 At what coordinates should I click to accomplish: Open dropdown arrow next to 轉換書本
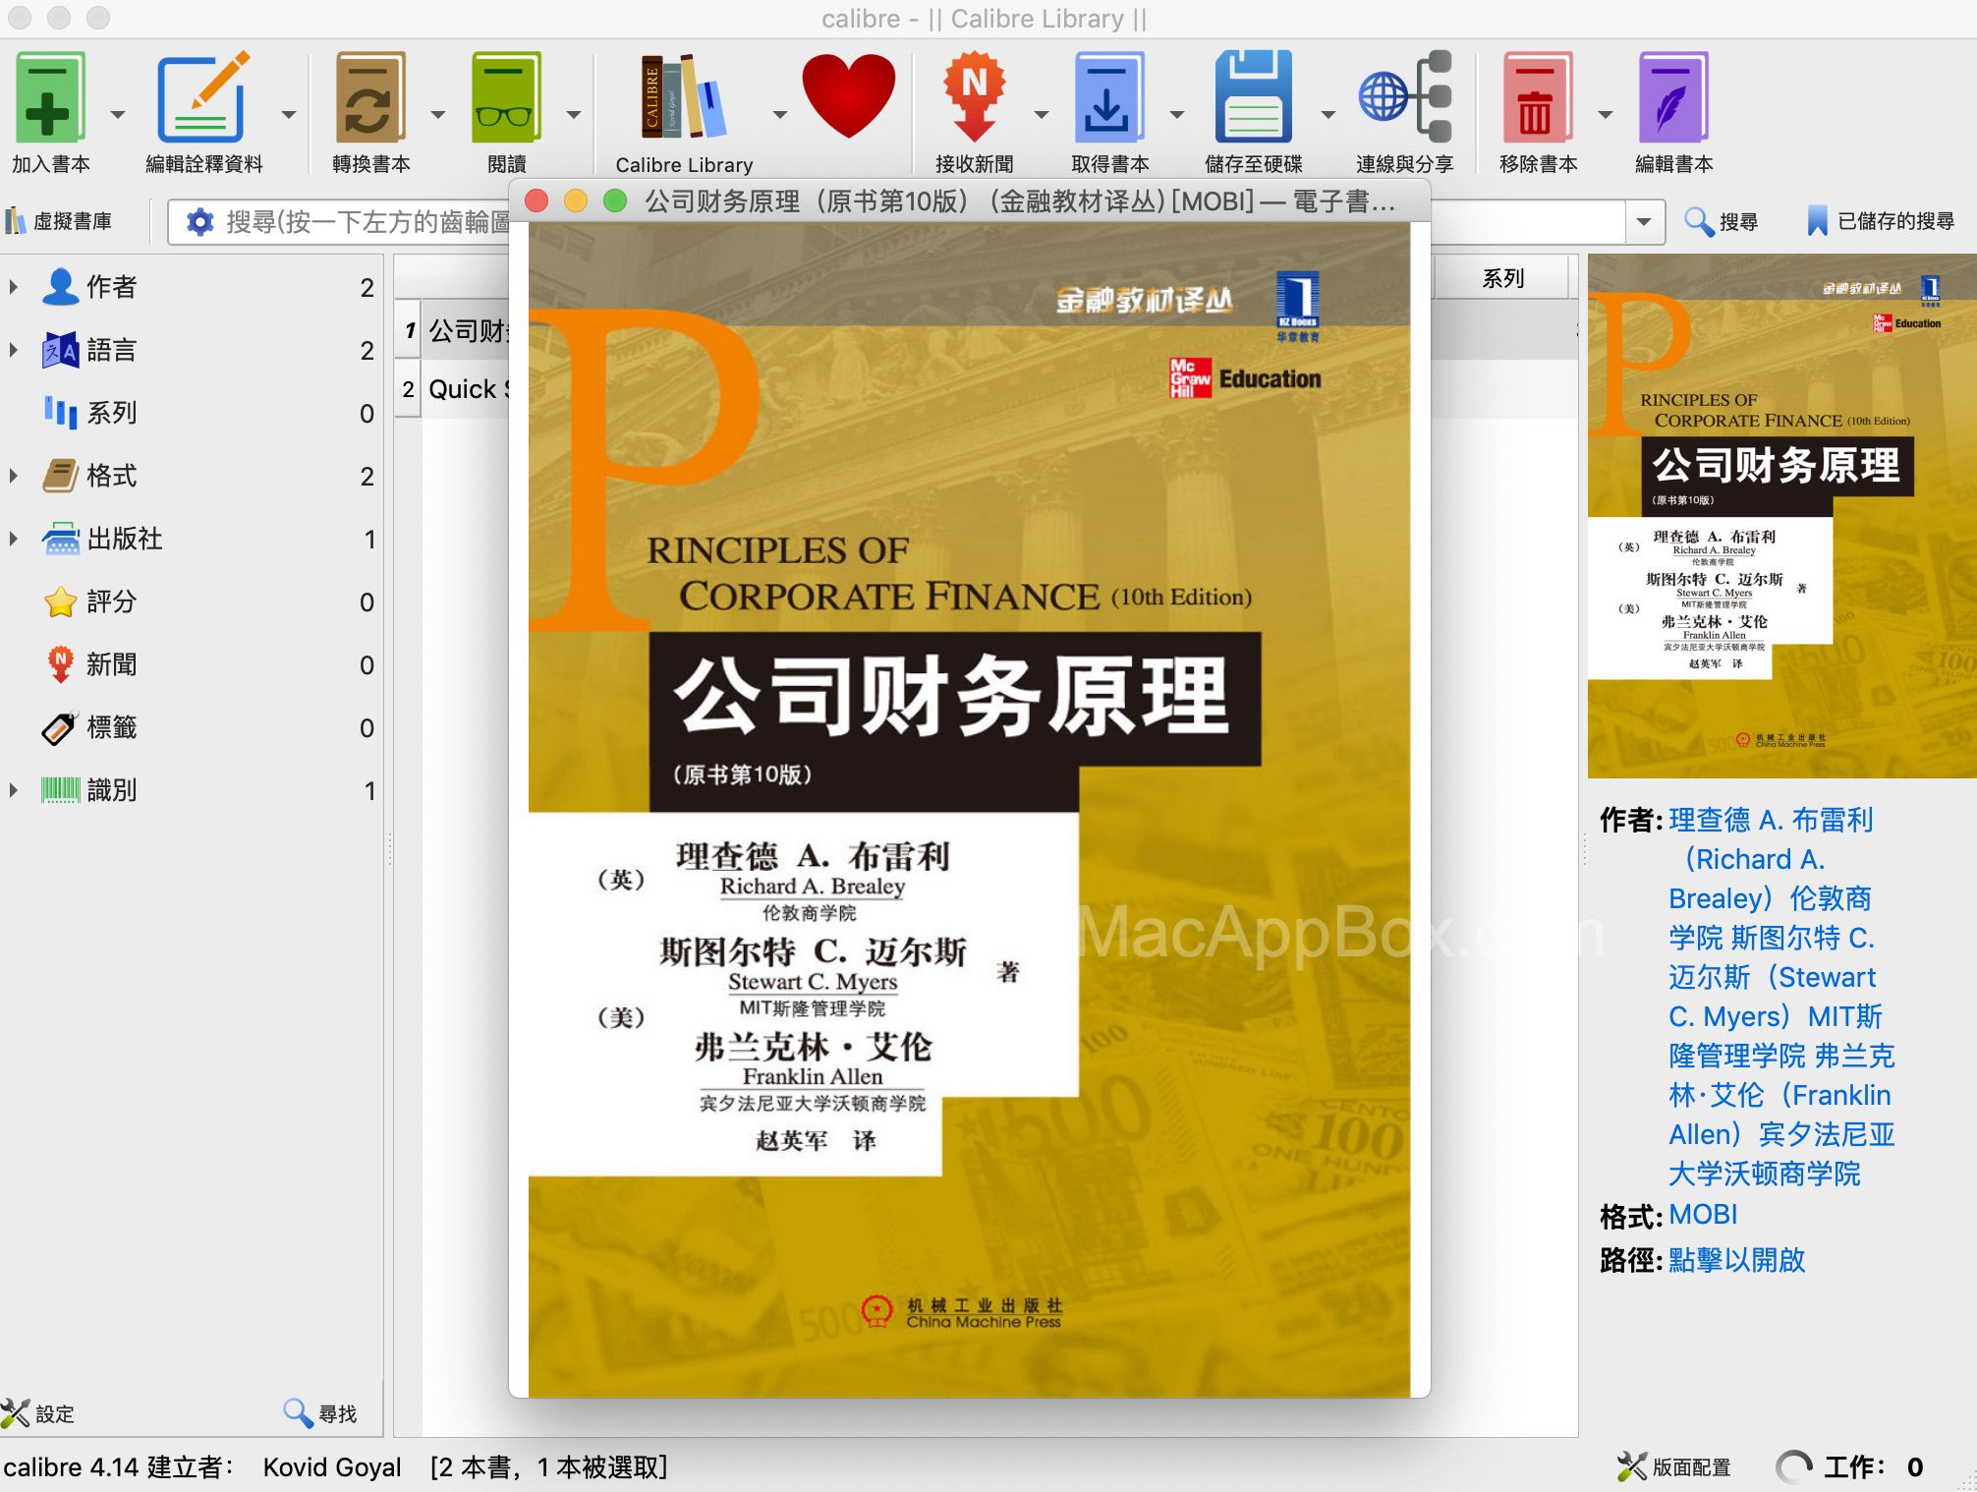click(437, 114)
